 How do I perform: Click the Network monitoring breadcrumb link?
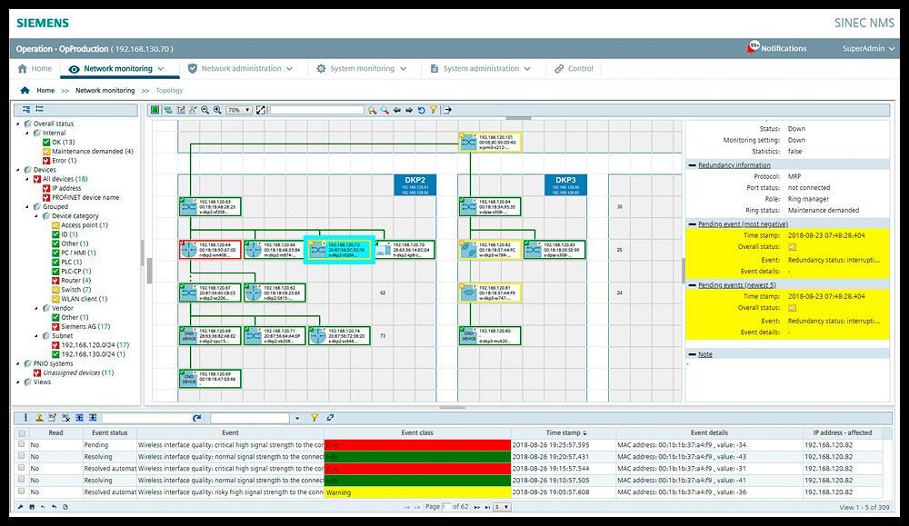coord(105,90)
